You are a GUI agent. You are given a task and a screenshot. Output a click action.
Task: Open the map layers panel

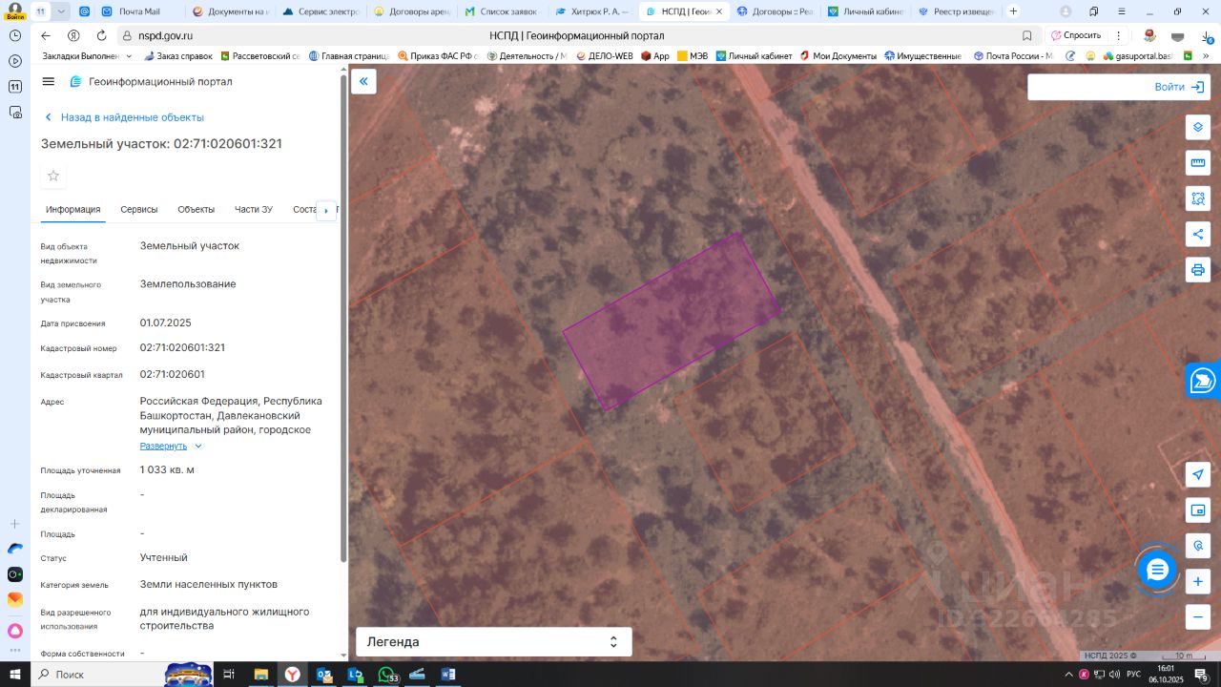(1198, 127)
